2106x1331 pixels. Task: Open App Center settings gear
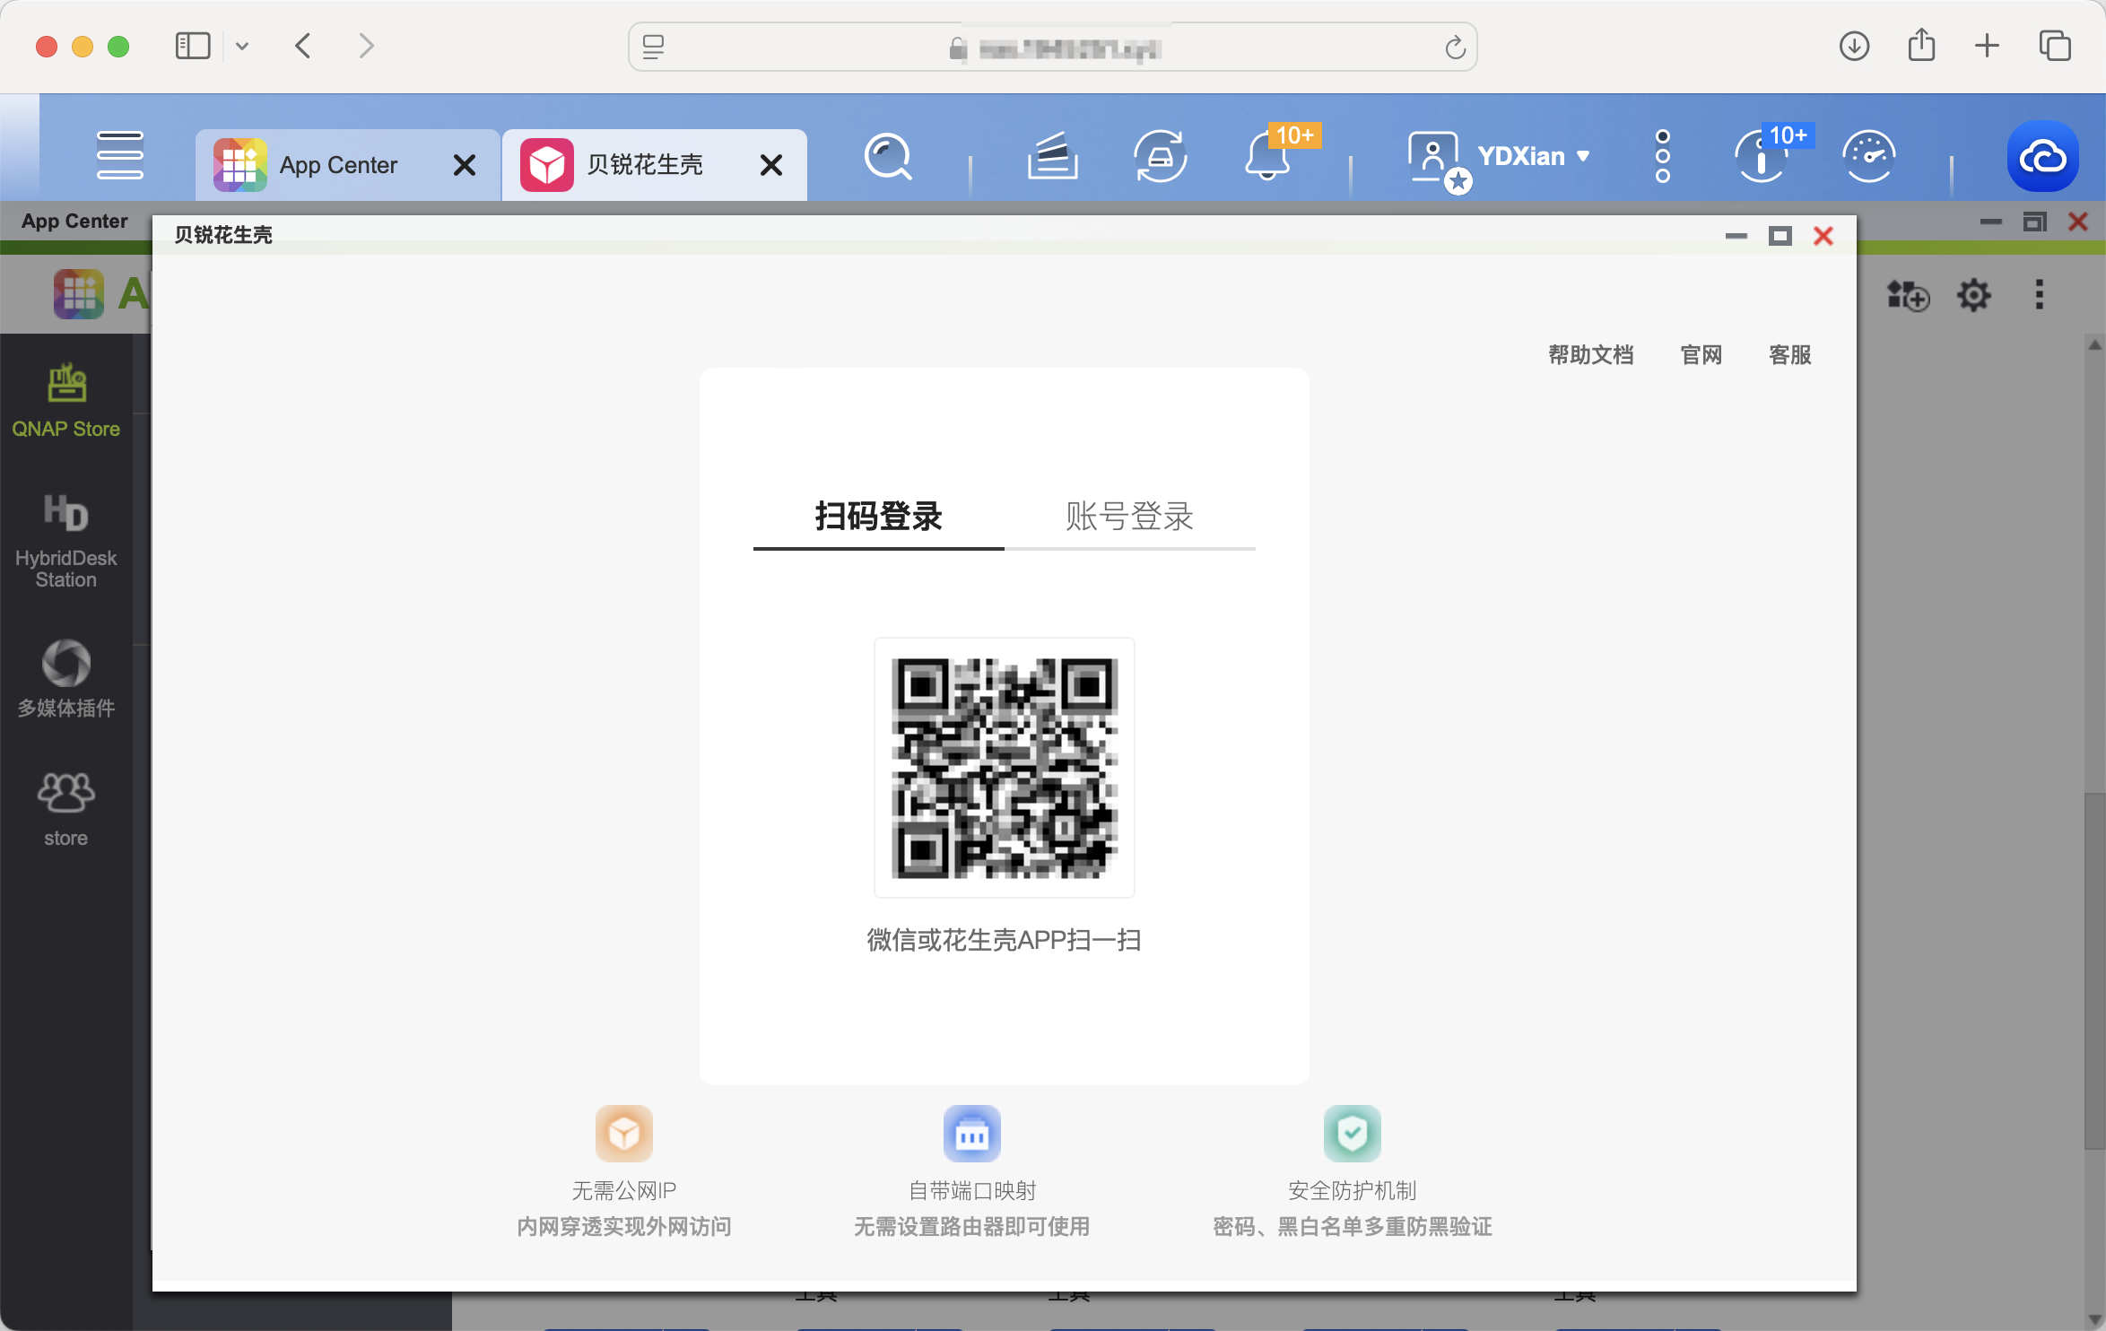point(1974,295)
